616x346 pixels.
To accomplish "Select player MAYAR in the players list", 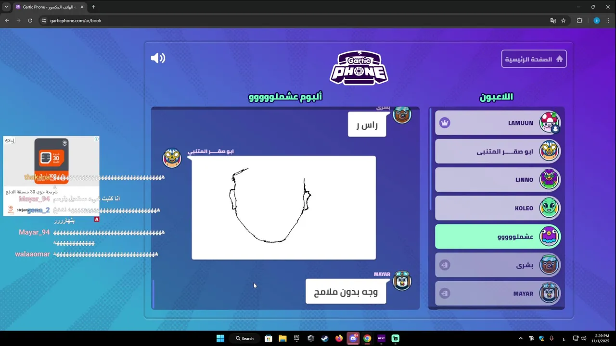I will coord(498,294).
